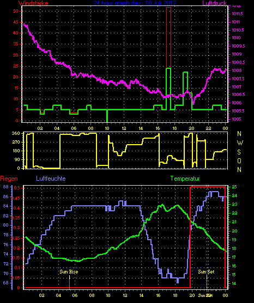Click the 12 hour label under wind graph

coord(124,128)
